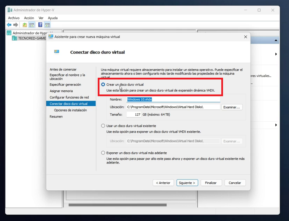The height and width of the screenshot is (221, 289).
Task: Click the Ubicación field for new disk
Action: [x=173, y=107]
